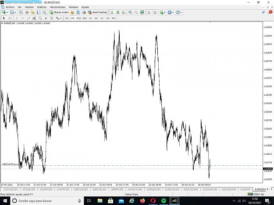Open the Herramientas menu
Image resolution: width=274 pixels, height=205 pixels.
[57, 7]
